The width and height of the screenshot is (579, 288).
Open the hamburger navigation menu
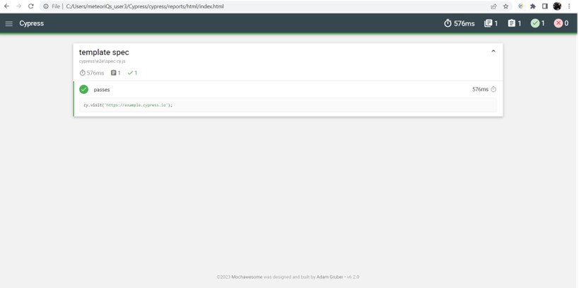point(9,23)
